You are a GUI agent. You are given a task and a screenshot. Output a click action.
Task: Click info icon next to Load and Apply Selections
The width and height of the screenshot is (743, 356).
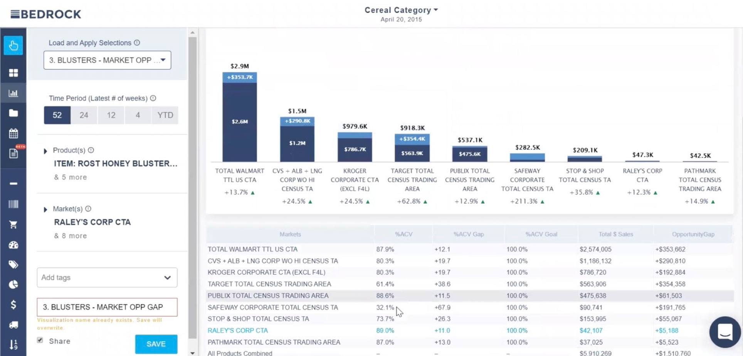click(137, 43)
